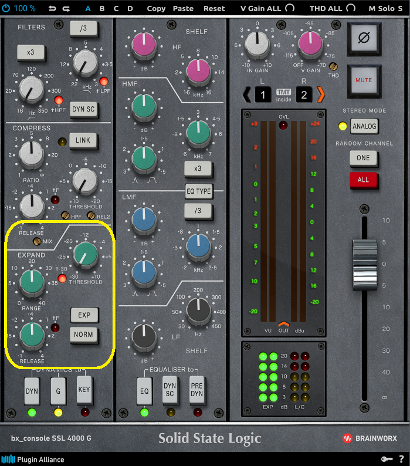Click the V Gain ALL link circle
The image size is (410, 466).
click(290, 8)
